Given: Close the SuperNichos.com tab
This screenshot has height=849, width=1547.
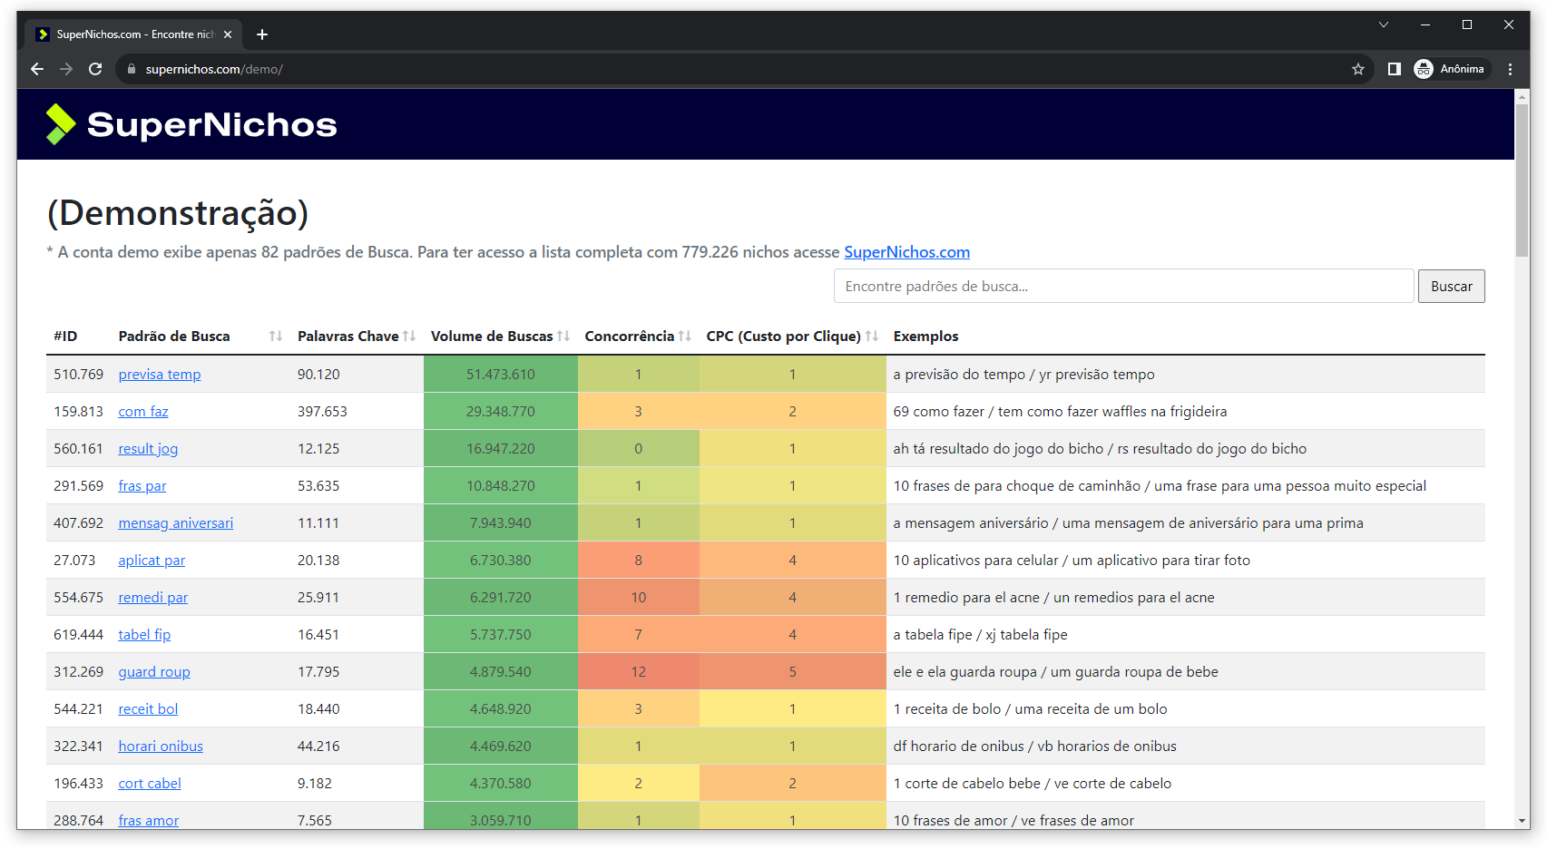Looking at the screenshot, I should click(228, 34).
